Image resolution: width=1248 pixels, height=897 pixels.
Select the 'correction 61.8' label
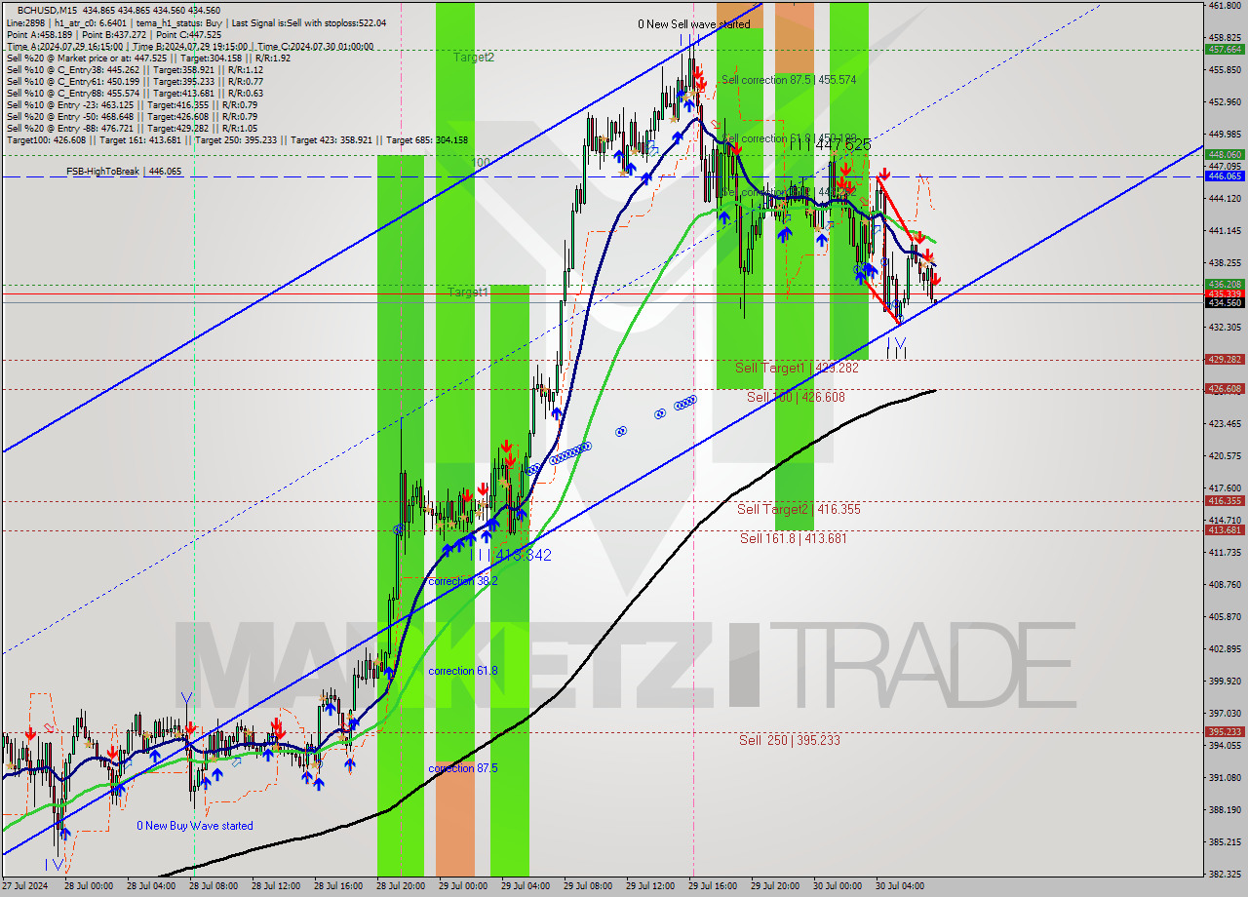[x=463, y=671]
